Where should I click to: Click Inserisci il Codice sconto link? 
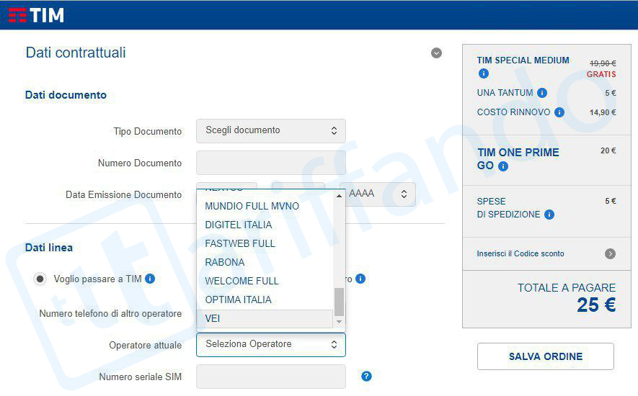tap(520, 253)
